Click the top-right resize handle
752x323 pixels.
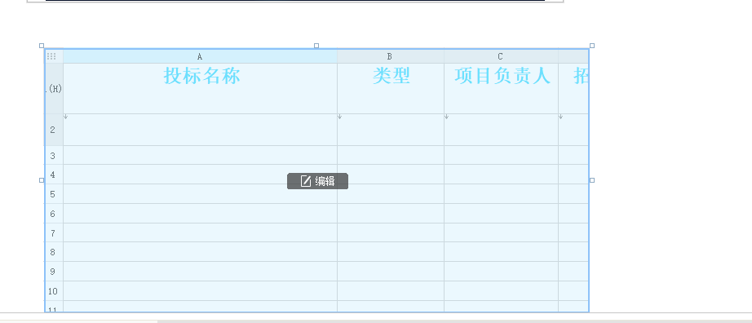tap(592, 46)
